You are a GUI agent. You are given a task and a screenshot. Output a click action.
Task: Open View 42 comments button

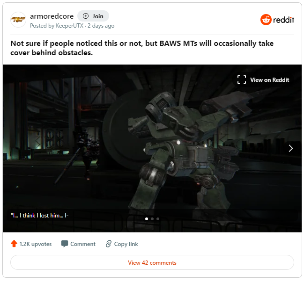point(152,262)
